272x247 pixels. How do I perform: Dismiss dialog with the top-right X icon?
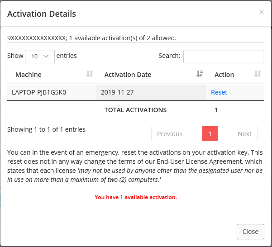(262, 12)
